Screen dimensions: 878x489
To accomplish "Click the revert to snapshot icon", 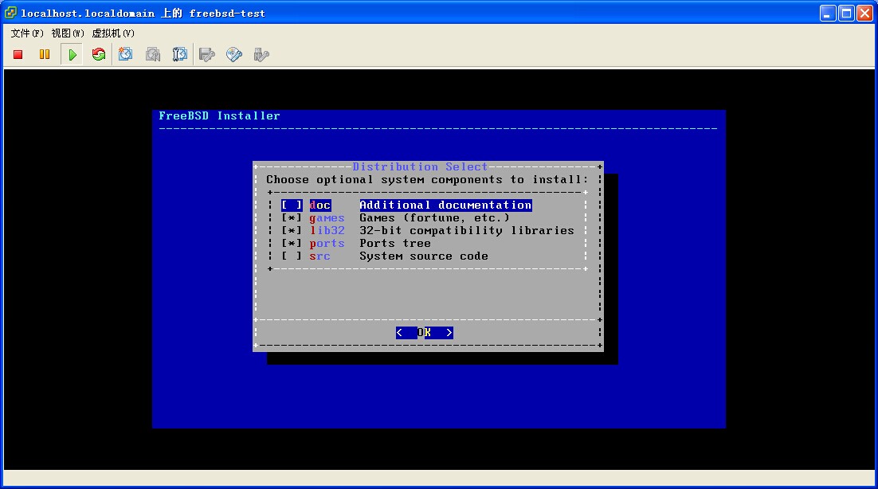I will [x=153, y=54].
